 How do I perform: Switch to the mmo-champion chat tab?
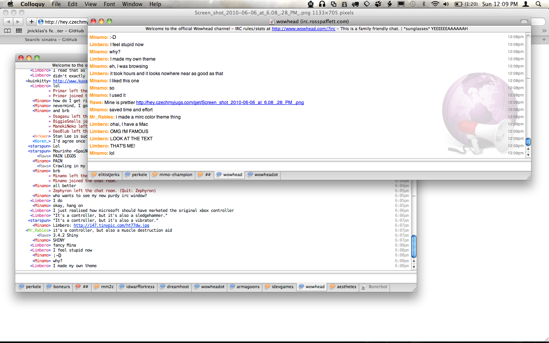172,175
